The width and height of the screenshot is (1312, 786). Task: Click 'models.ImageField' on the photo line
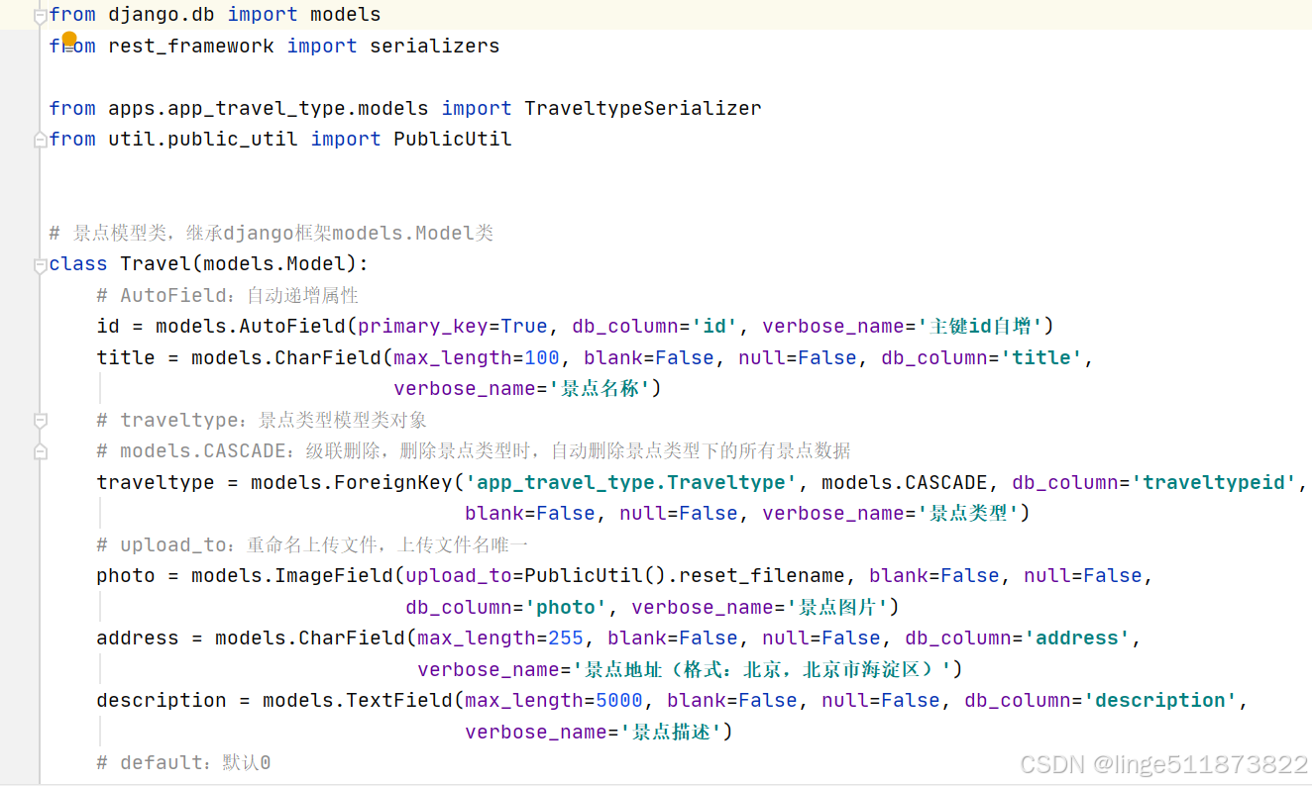coord(292,576)
